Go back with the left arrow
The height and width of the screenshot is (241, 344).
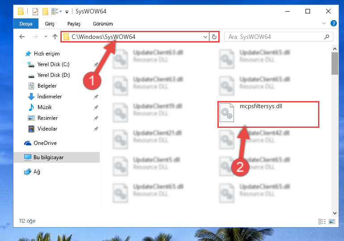click(22, 37)
